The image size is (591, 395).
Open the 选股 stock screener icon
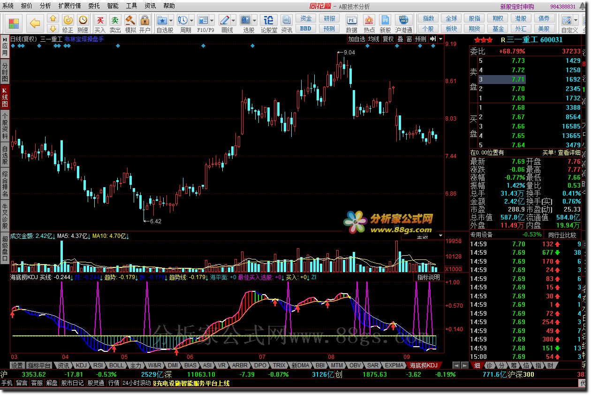point(246,20)
